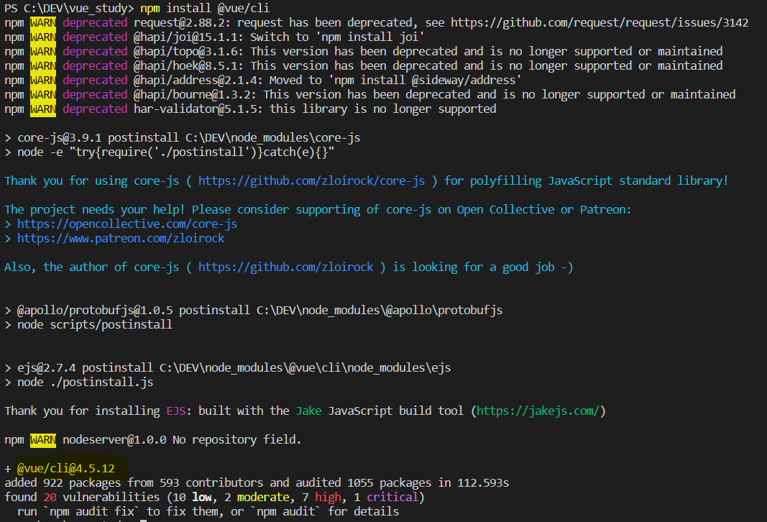Click 'Switch to npm install joi' message
This screenshot has height=522, width=767.
point(337,37)
